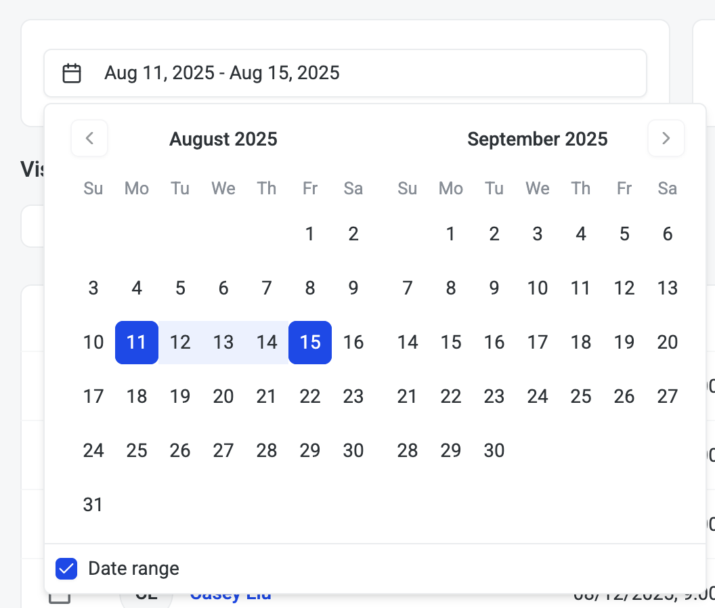Image resolution: width=715 pixels, height=608 pixels.
Task: Click the calendar icon in date field
Action: pyautogui.click(x=72, y=73)
